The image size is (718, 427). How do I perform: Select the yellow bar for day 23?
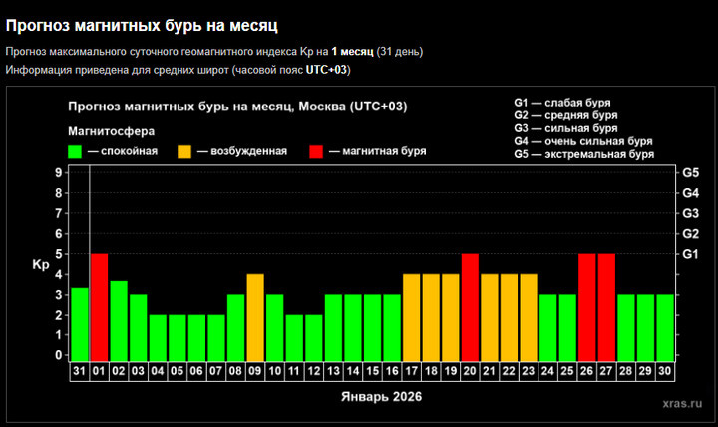pos(529,318)
